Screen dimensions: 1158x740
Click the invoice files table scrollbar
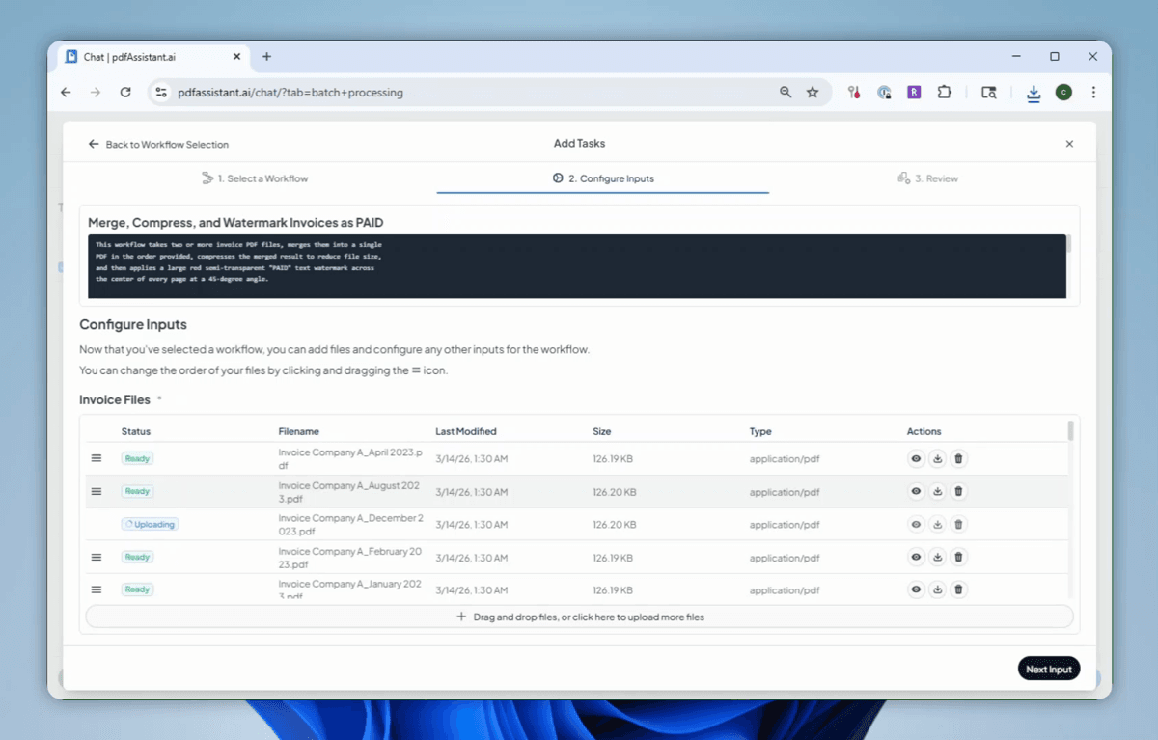[1071, 430]
